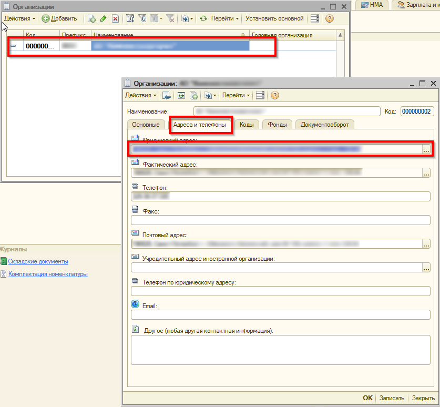This screenshot has height=407, width=440.
Task: Open the Складские документы journal link
Action: [x=38, y=261]
